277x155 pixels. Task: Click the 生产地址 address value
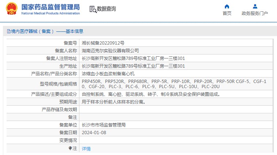point(133,66)
